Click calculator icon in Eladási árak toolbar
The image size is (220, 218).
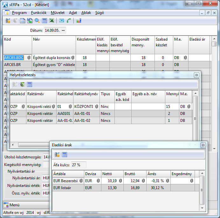65,155
